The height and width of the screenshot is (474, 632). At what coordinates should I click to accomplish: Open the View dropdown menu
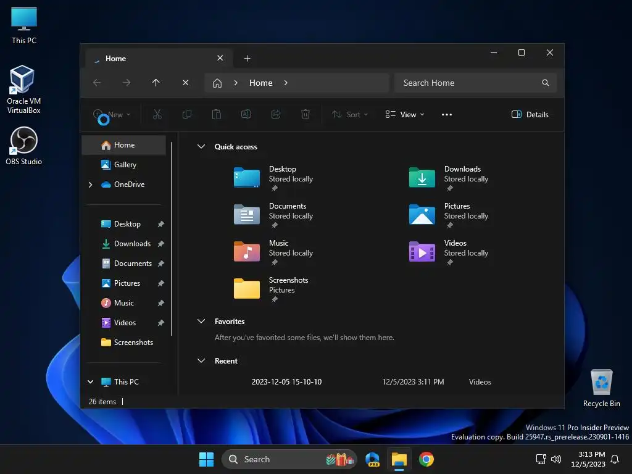[405, 114]
